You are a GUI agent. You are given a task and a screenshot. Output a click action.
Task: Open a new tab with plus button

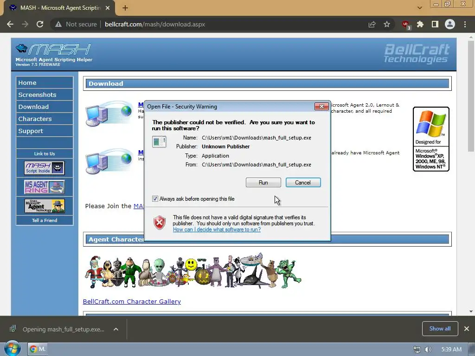(x=125, y=8)
